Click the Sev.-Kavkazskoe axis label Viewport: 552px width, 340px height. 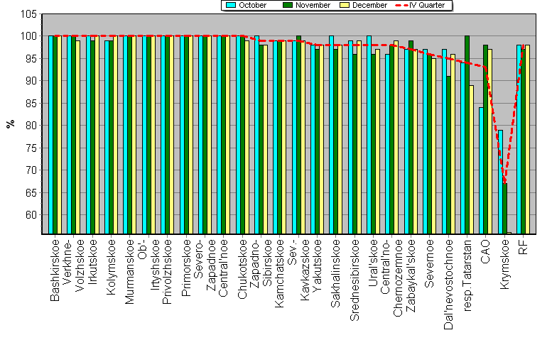coord(298,270)
